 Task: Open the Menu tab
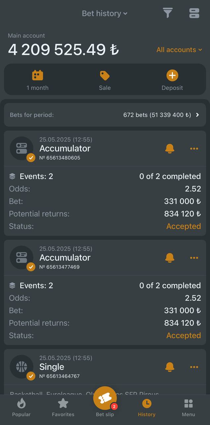point(189,408)
